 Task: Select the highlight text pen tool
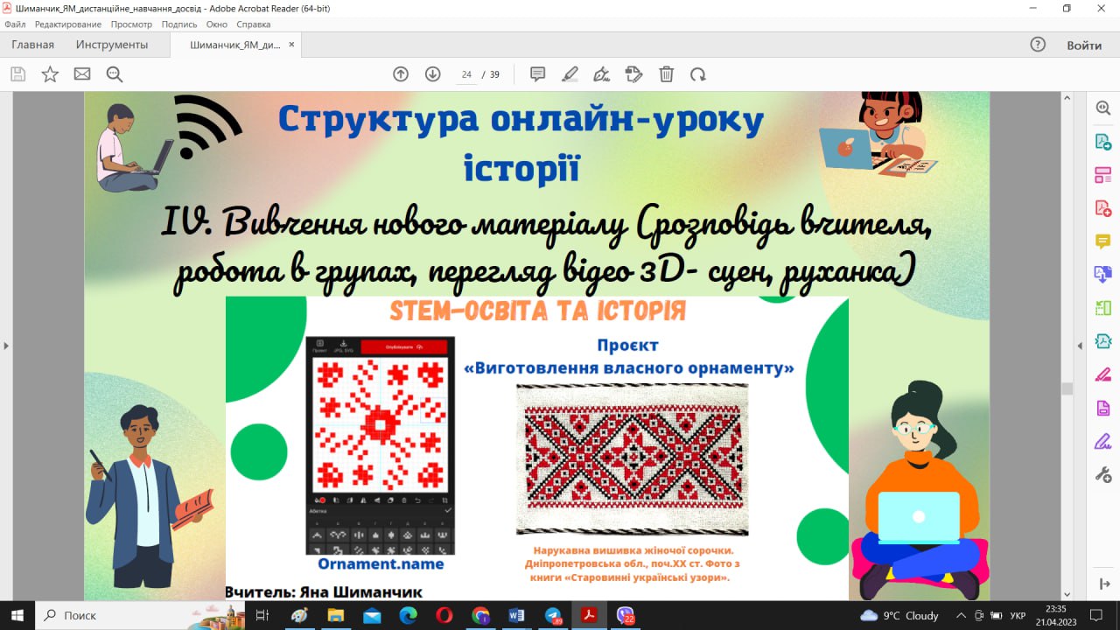tap(570, 74)
